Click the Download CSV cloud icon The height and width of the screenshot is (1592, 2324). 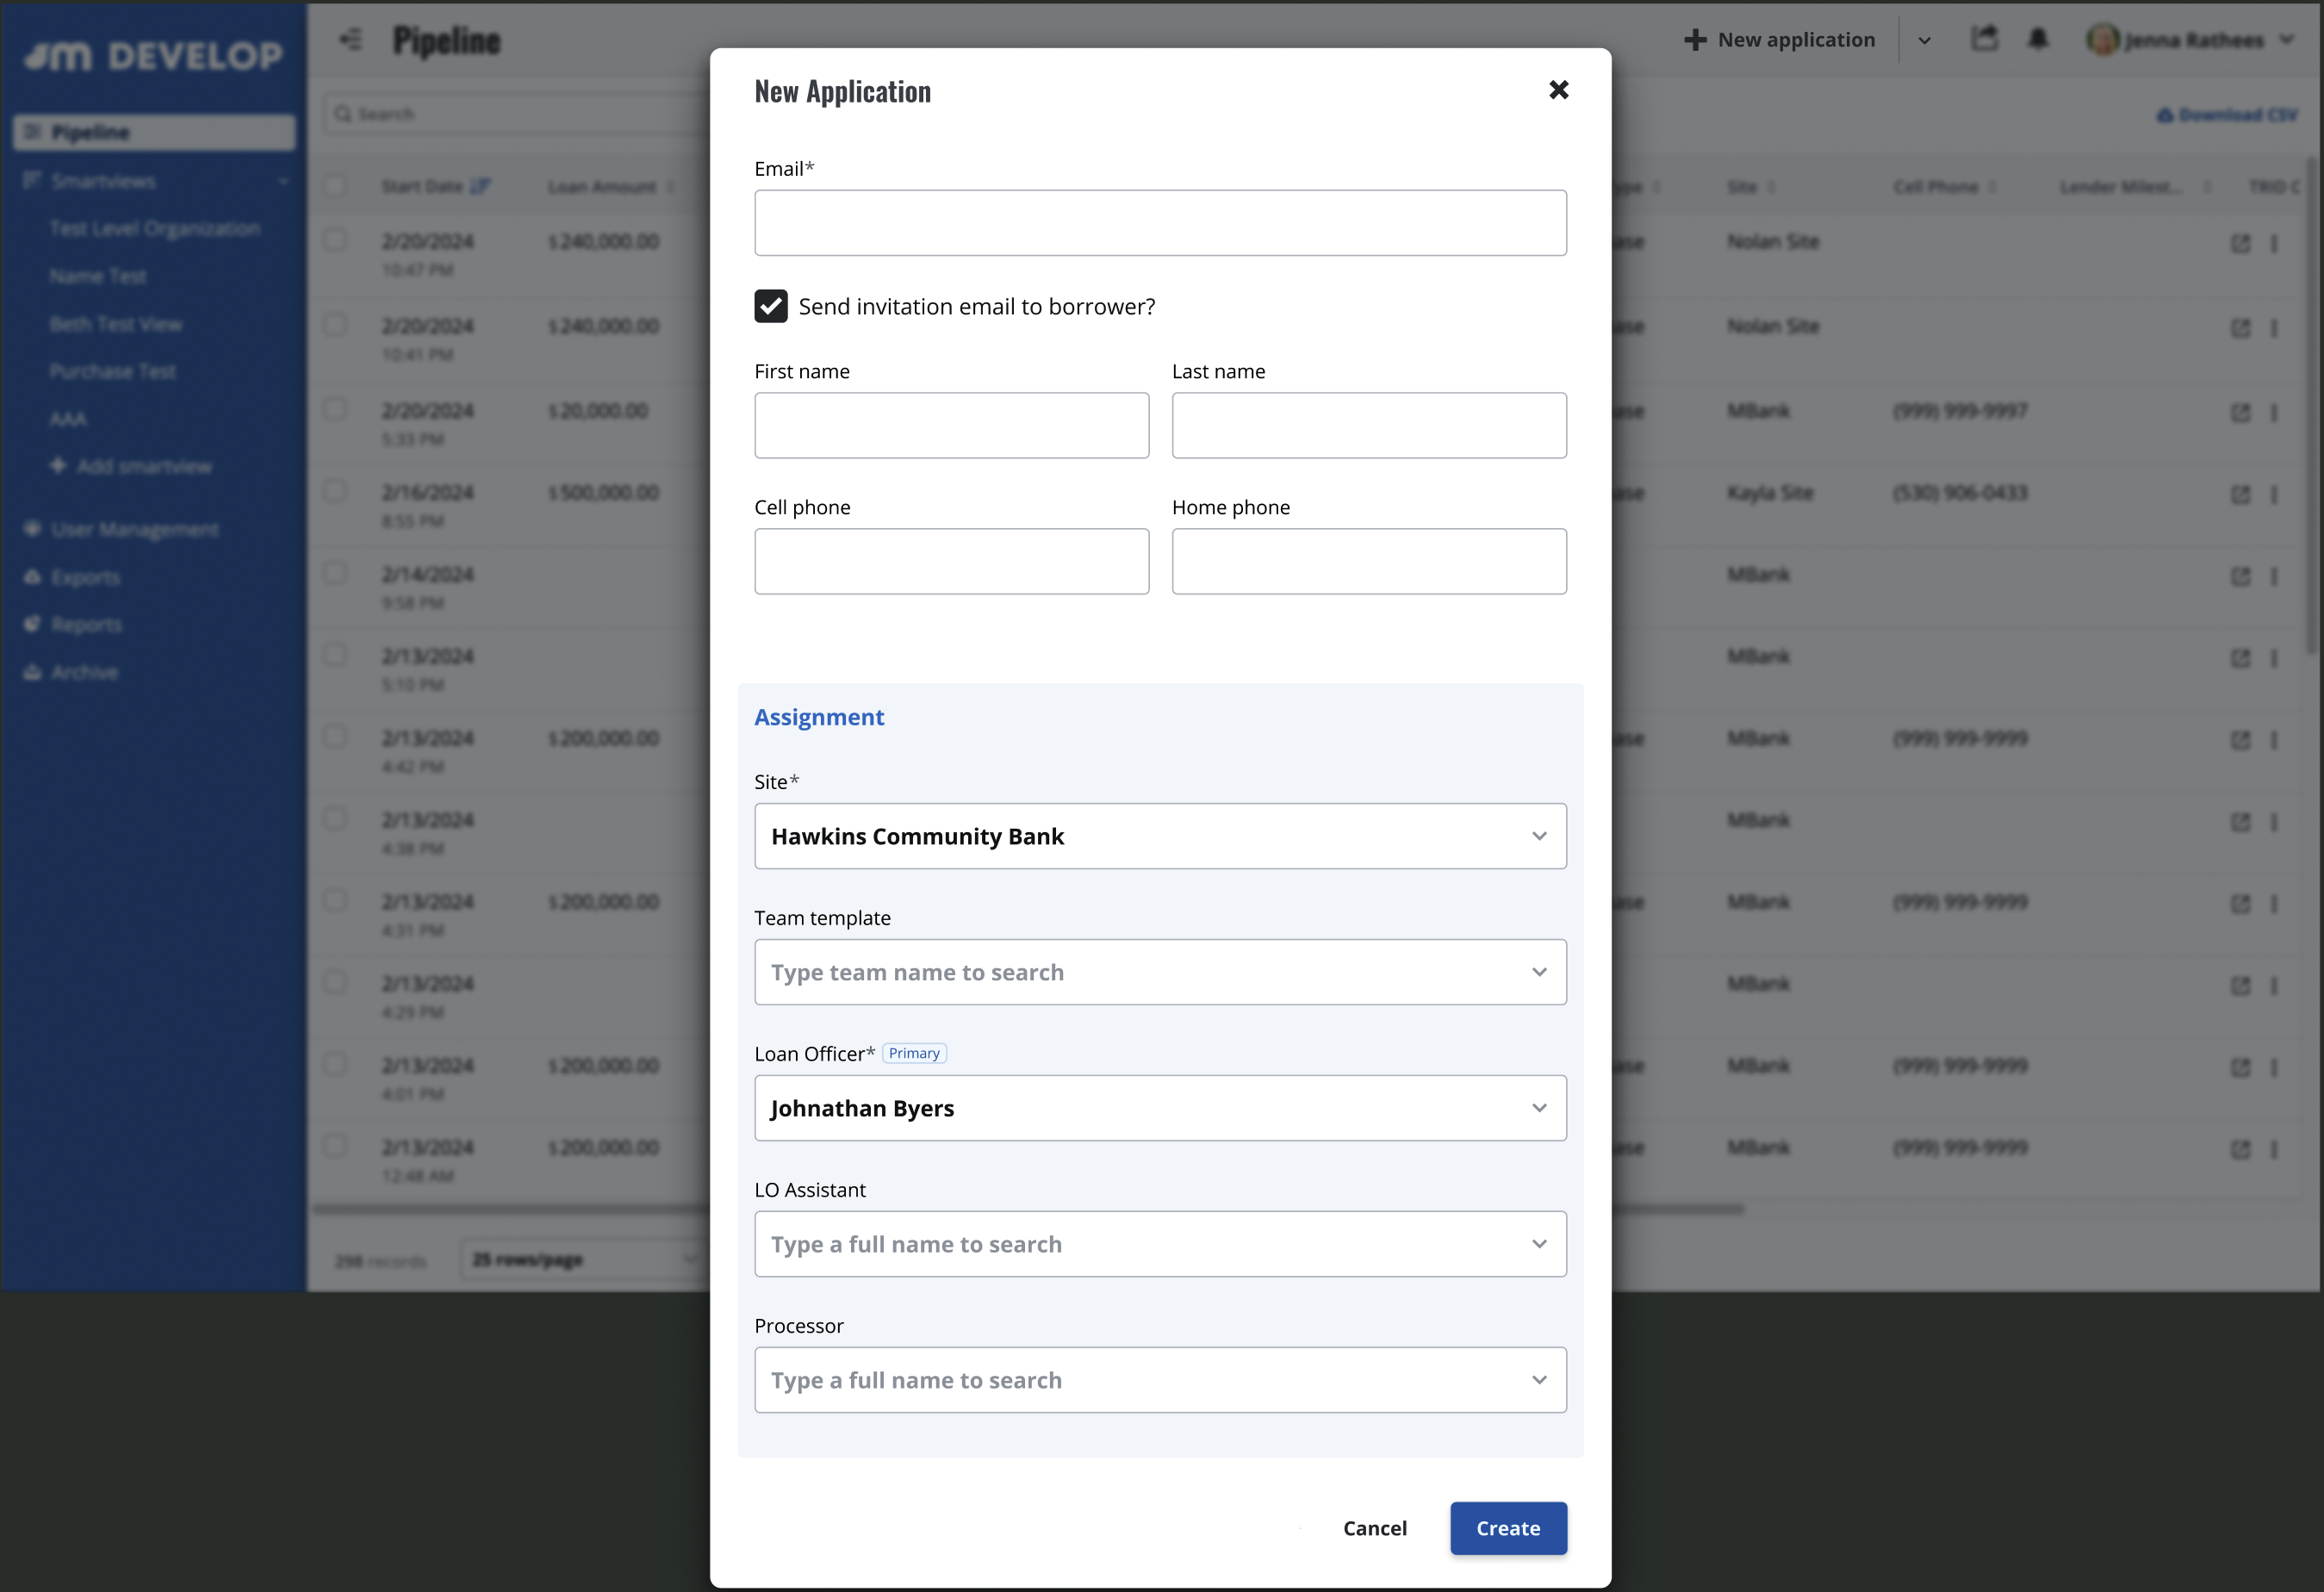(2165, 115)
